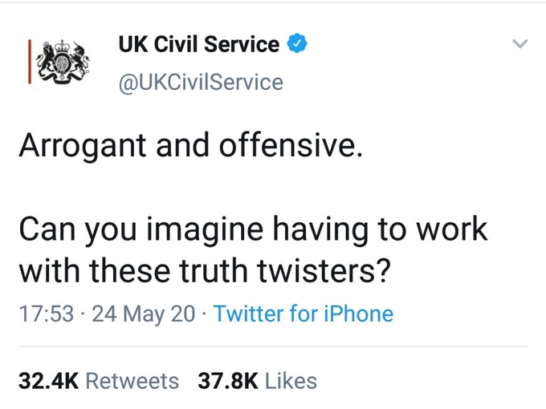
Task: Click the 'Can you imagine having to work' line
Action: [x=253, y=229]
